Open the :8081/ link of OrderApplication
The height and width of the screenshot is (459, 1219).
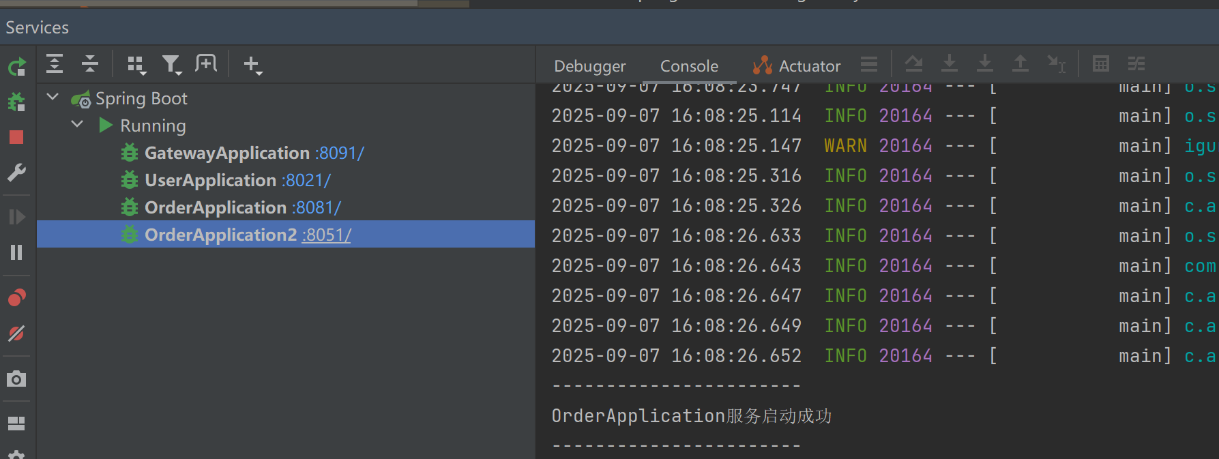point(316,207)
